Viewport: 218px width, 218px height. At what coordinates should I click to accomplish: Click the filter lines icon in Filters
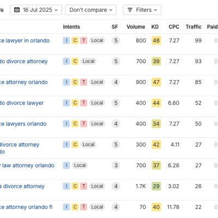coord(130,10)
